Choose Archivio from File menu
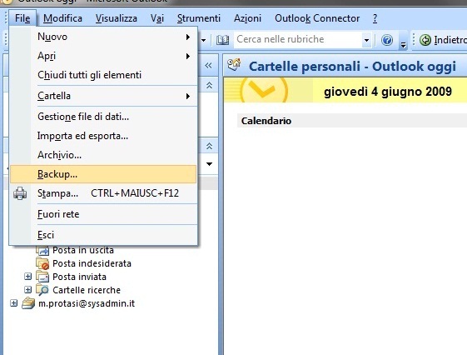Image resolution: width=467 pixels, height=355 pixels. [103, 155]
